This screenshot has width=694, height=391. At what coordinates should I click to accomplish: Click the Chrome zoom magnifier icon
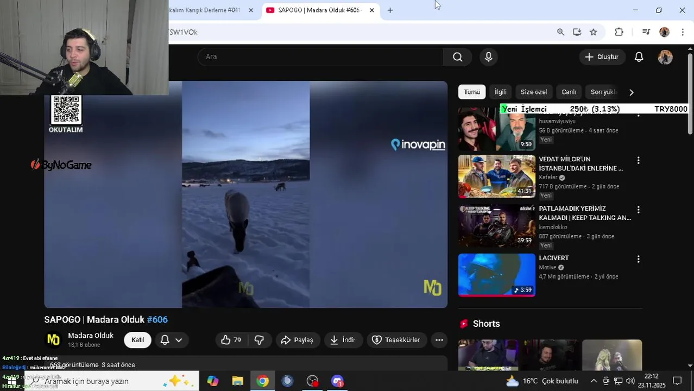(560, 32)
